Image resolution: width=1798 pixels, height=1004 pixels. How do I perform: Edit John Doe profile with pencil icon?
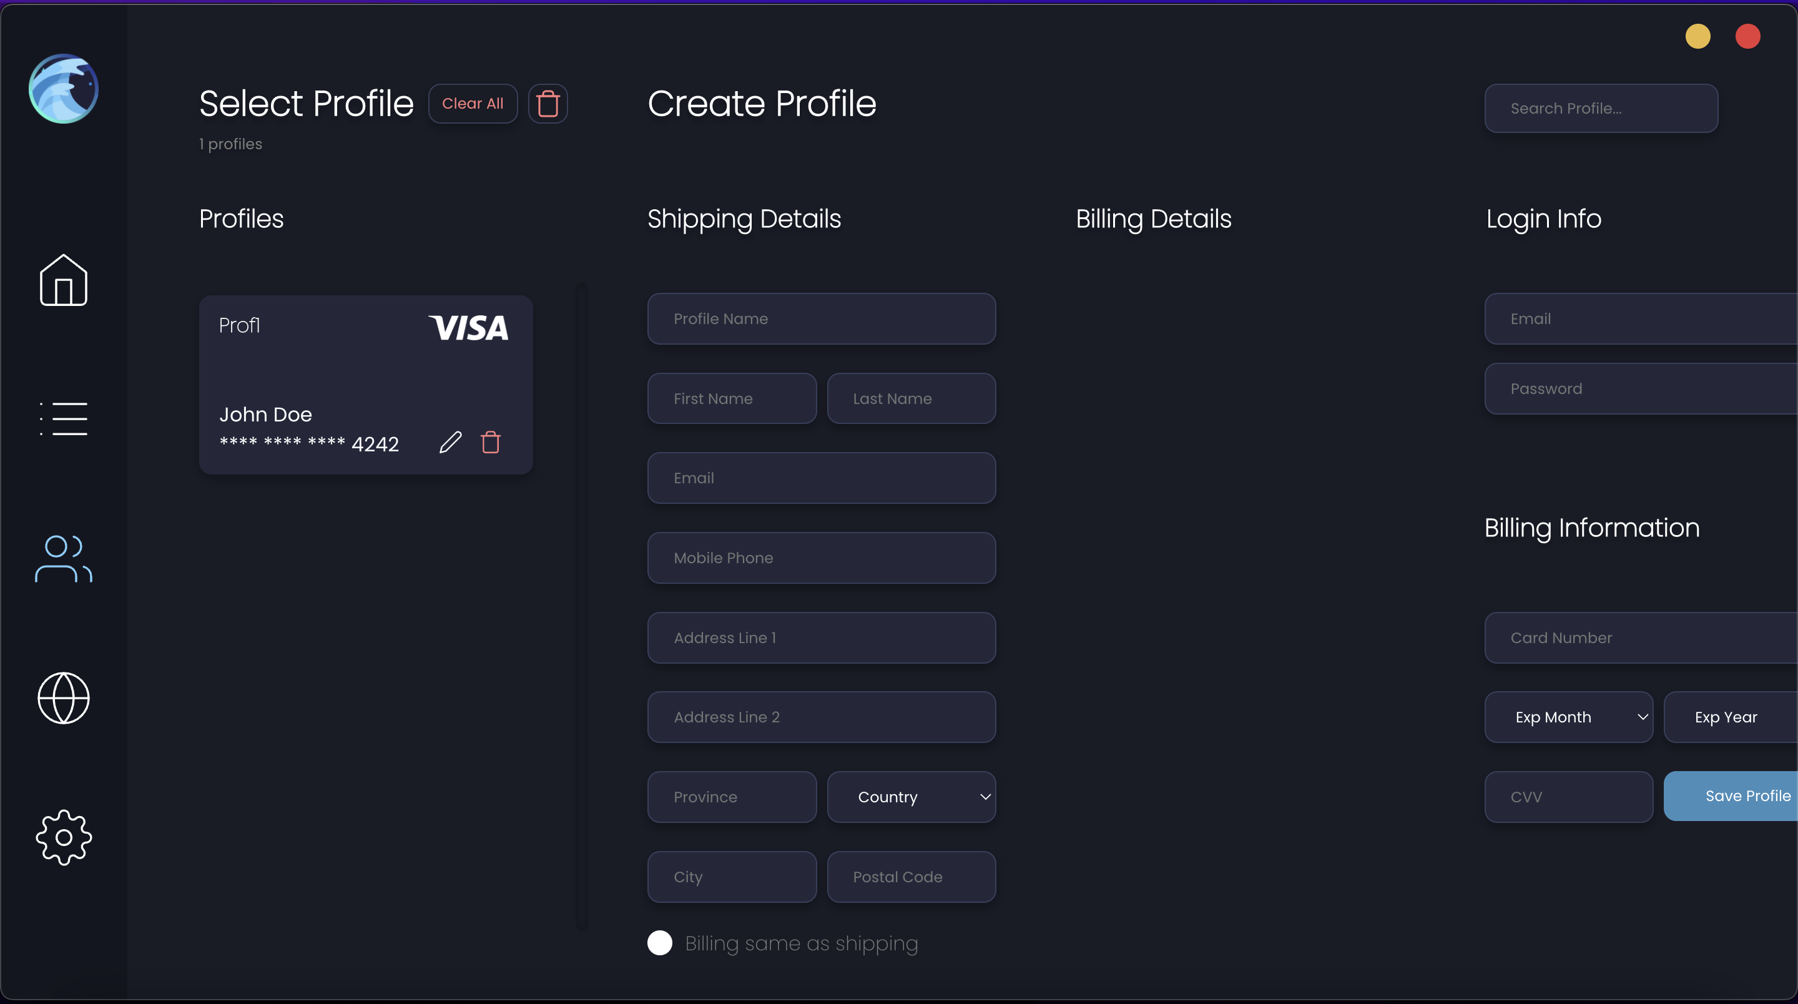tap(450, 442)
